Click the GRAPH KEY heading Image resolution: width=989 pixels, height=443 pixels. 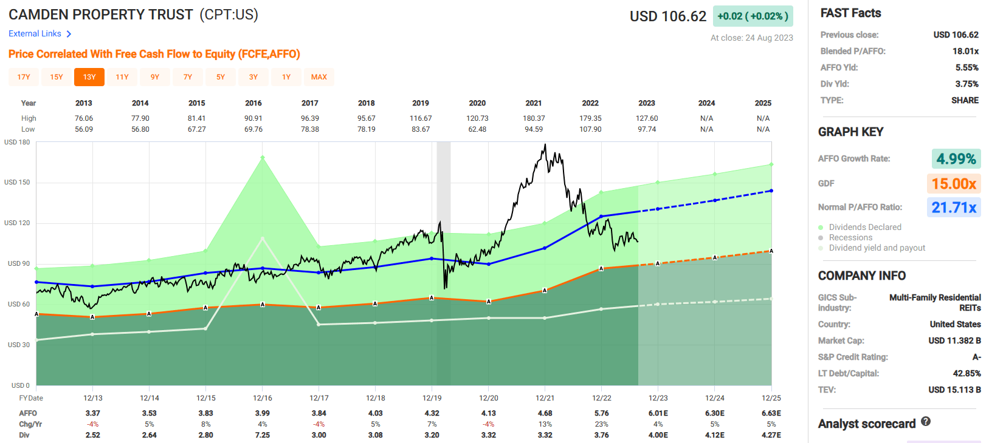pyautogui.click(x=850, y=132)
